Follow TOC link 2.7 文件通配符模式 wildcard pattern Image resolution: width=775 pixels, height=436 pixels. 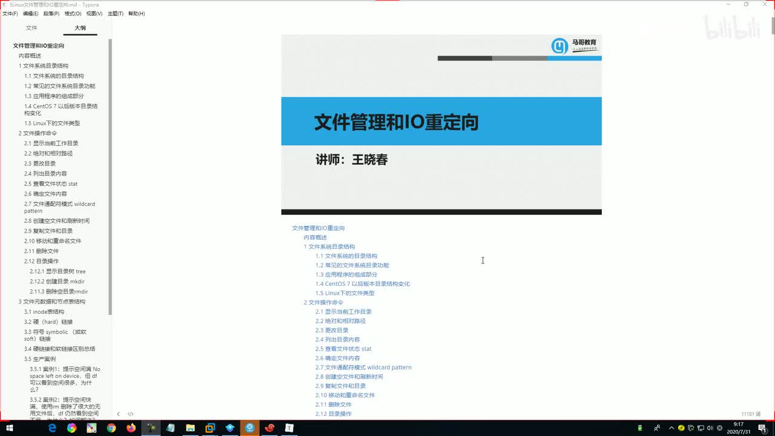pyautogui.click(x=363, y=368)
